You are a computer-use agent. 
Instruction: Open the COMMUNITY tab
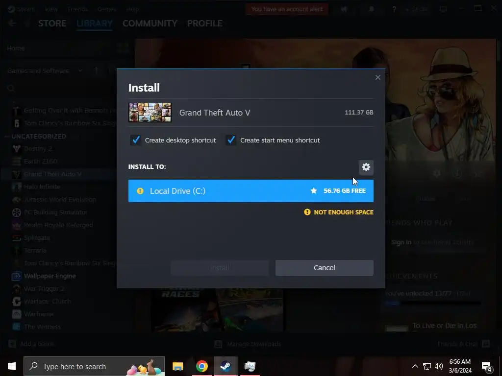[150, 23]
